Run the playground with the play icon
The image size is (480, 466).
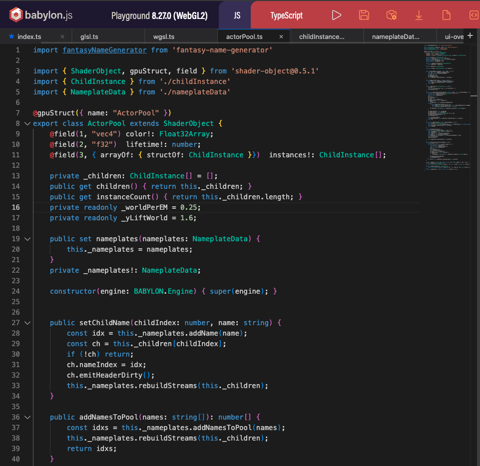tap(337, 15)
